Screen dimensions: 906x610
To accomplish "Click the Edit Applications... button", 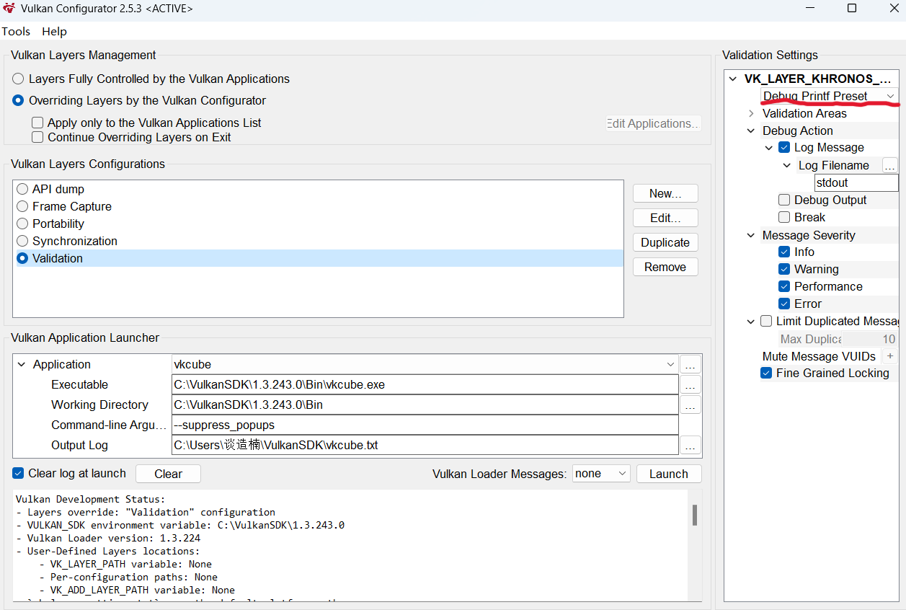I will point(653,123).
